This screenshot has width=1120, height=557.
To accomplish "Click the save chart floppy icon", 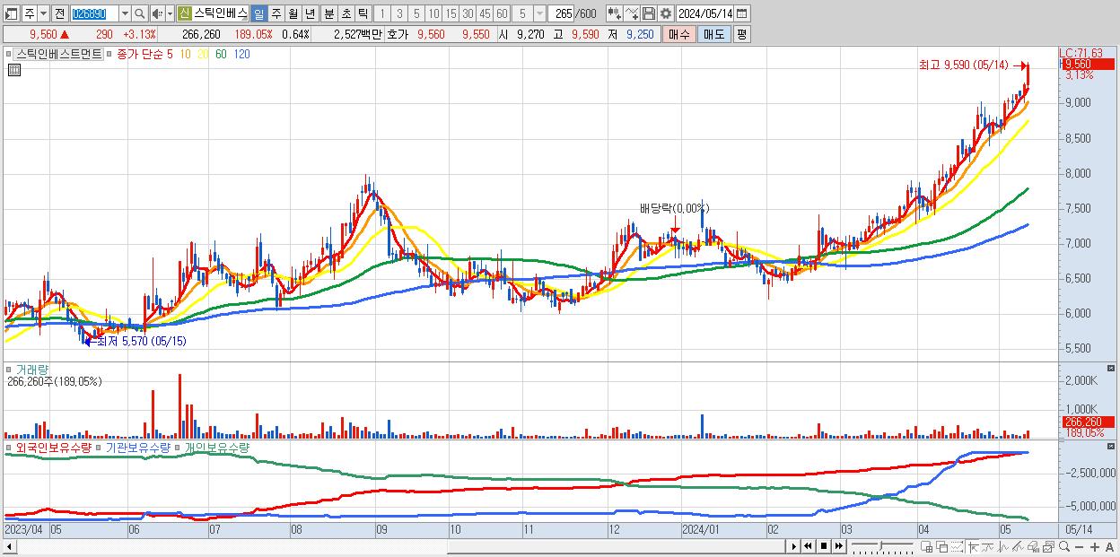I will point(649,13).
